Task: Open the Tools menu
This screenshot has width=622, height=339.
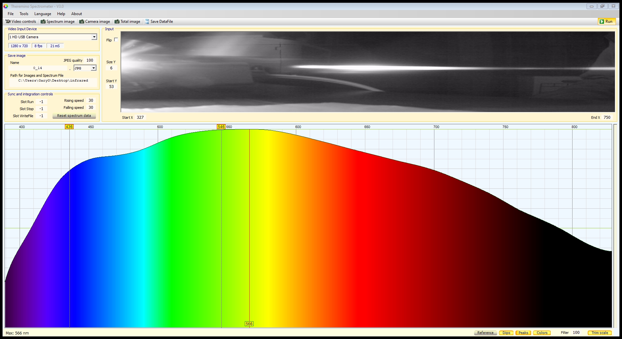Action: pos(24,14)
